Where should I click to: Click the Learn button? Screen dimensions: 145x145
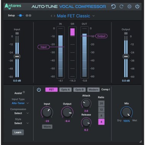[18, 132]
